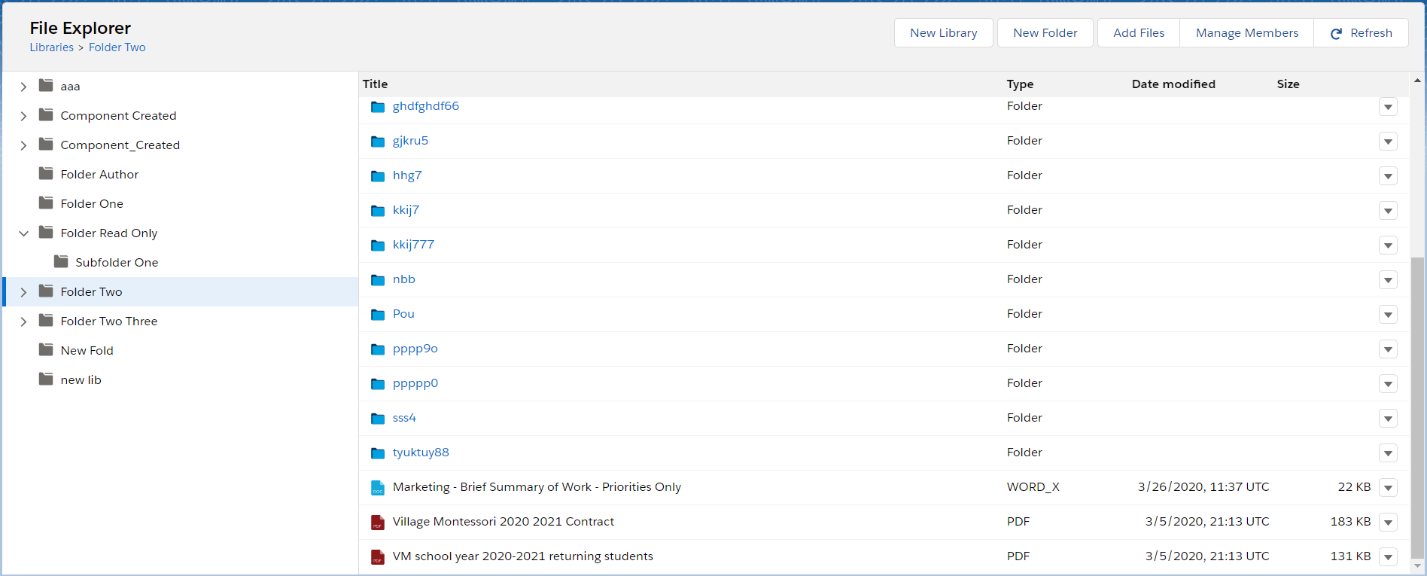
Task: Click the folder icon for Subfolder One in tree
Action: click(x=61, y=262)
